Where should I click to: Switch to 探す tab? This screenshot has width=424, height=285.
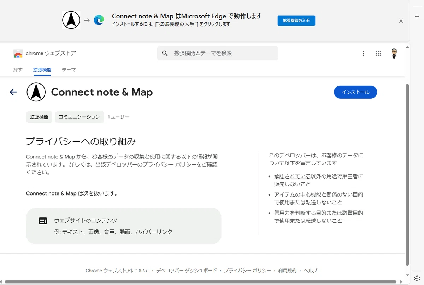(18, 70)
